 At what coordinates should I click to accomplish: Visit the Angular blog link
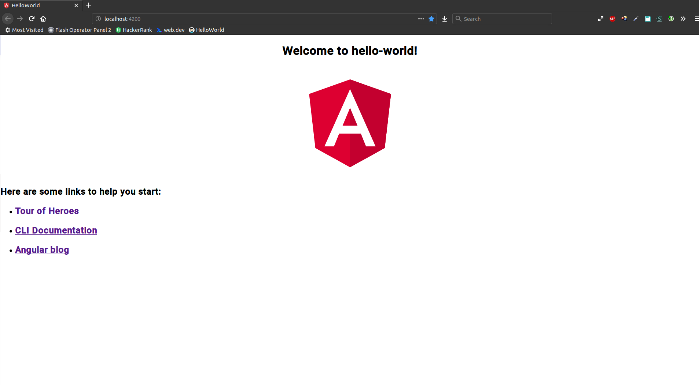[42, 250]
